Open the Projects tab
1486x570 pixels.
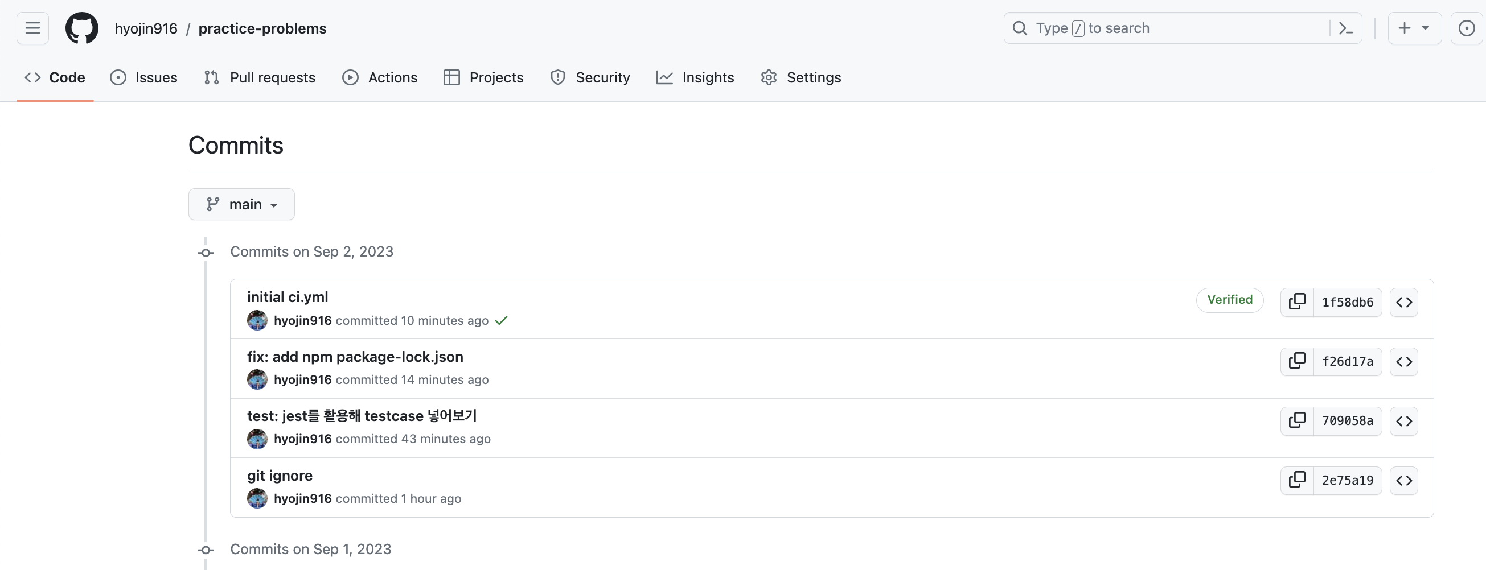(483, 77)
